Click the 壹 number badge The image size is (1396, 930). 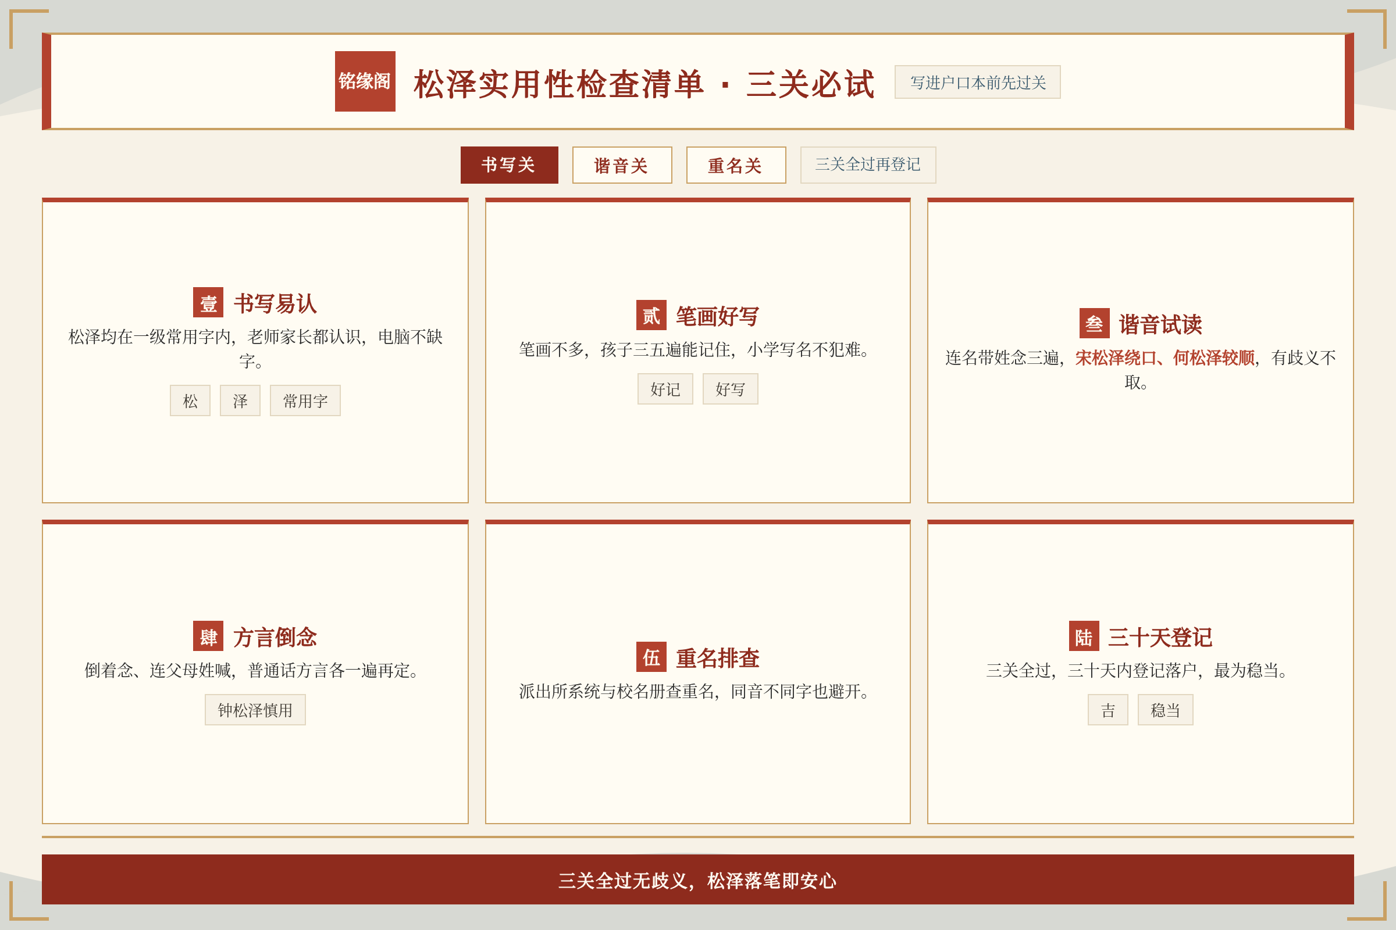(x=208, y=302)
